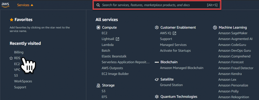
Task: Click the Favorites star heading icon
Action: 11,20
